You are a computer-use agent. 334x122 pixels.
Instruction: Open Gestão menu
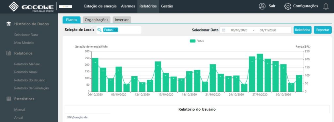tap(167, 6)
